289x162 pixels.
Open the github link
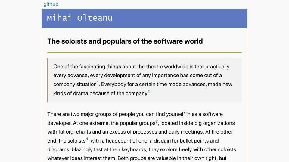(51, 4)
